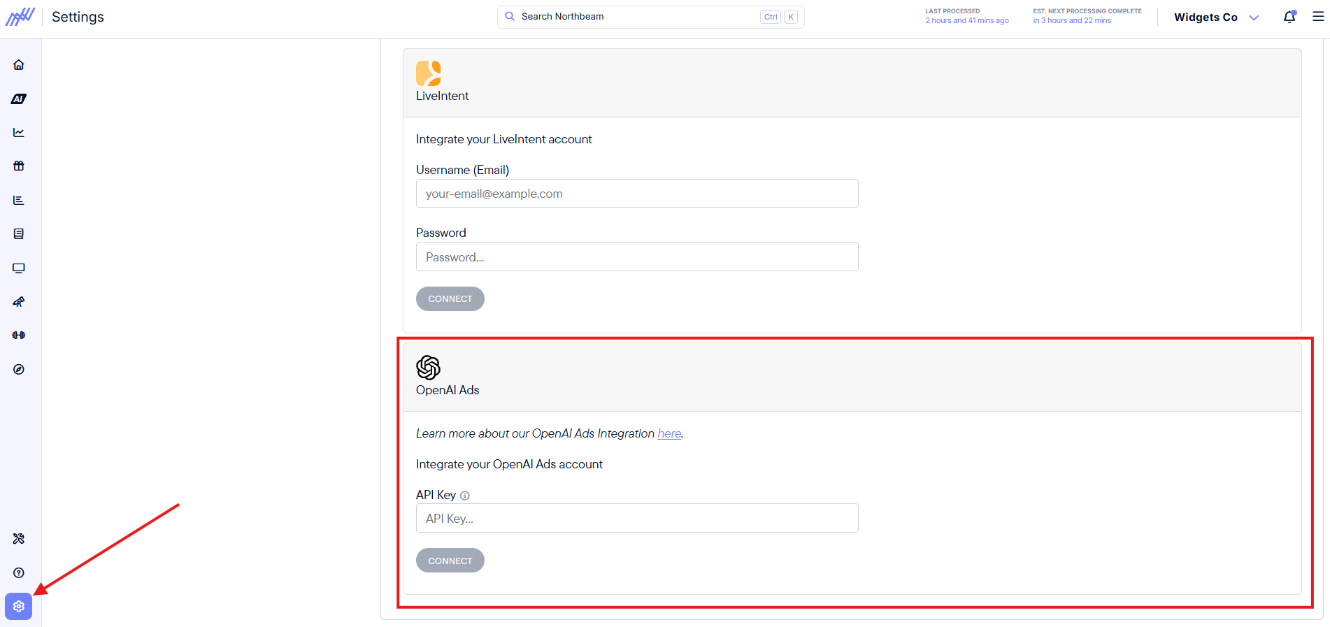Click the monitor display sidebar icon

(19, 268)
